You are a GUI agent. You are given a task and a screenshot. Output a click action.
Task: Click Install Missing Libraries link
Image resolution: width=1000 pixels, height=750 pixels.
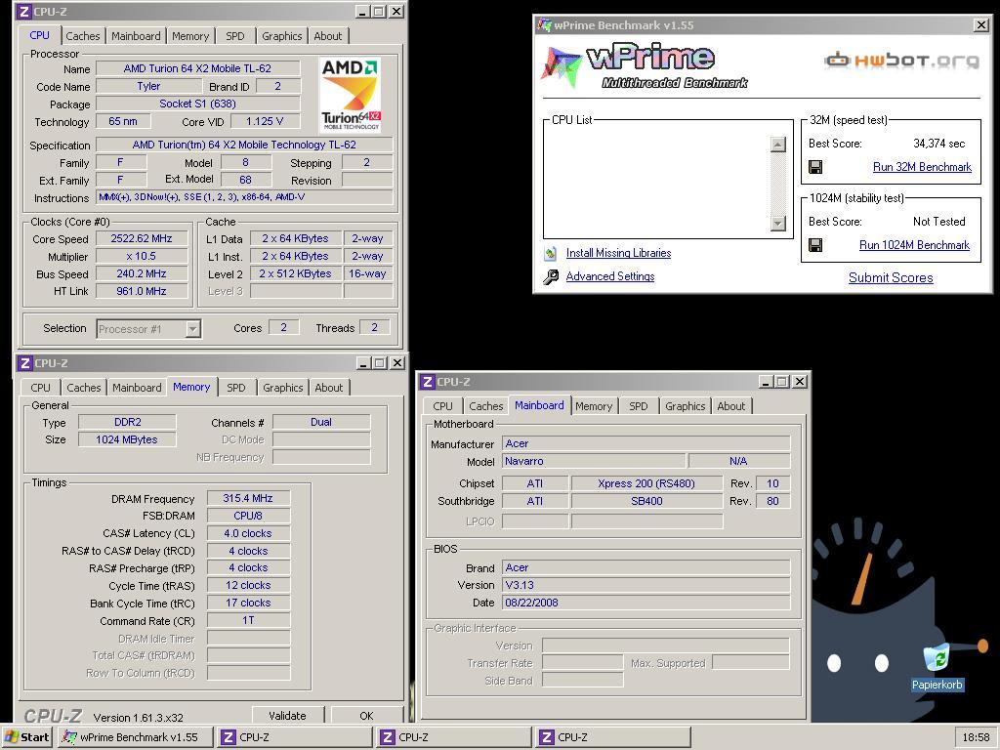pos(618,253)
